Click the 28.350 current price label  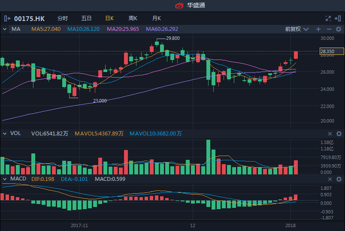[x=332, y=51]
